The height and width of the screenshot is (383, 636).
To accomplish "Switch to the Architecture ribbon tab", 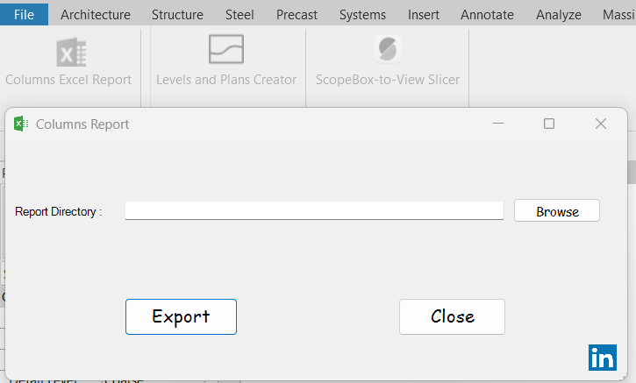I will [x=96, y=14].
